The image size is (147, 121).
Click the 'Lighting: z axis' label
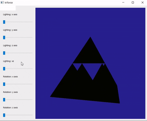click(10, 46)
